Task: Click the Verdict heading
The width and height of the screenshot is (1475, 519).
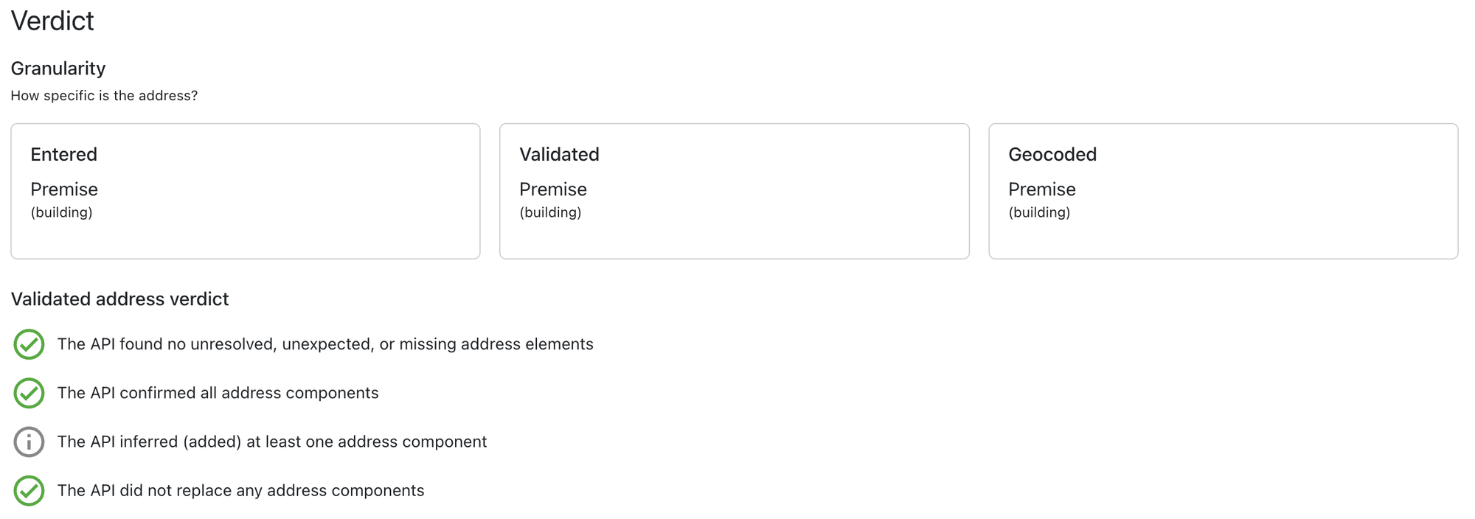Action: pyautogui.click(x=52, y=21)
